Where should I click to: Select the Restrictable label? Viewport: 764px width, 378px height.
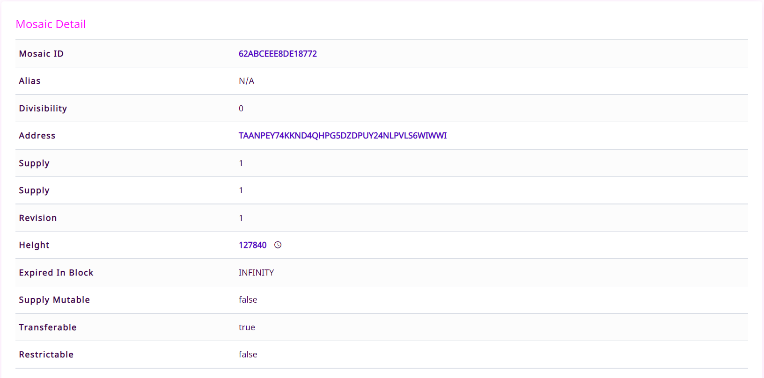[46, 355]
